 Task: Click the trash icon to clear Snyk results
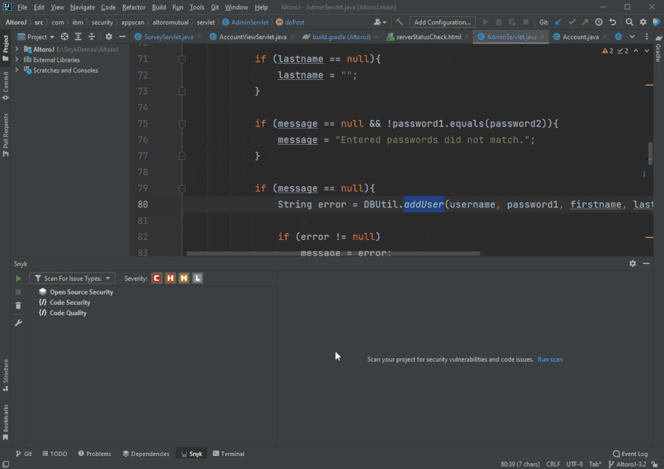18,305
